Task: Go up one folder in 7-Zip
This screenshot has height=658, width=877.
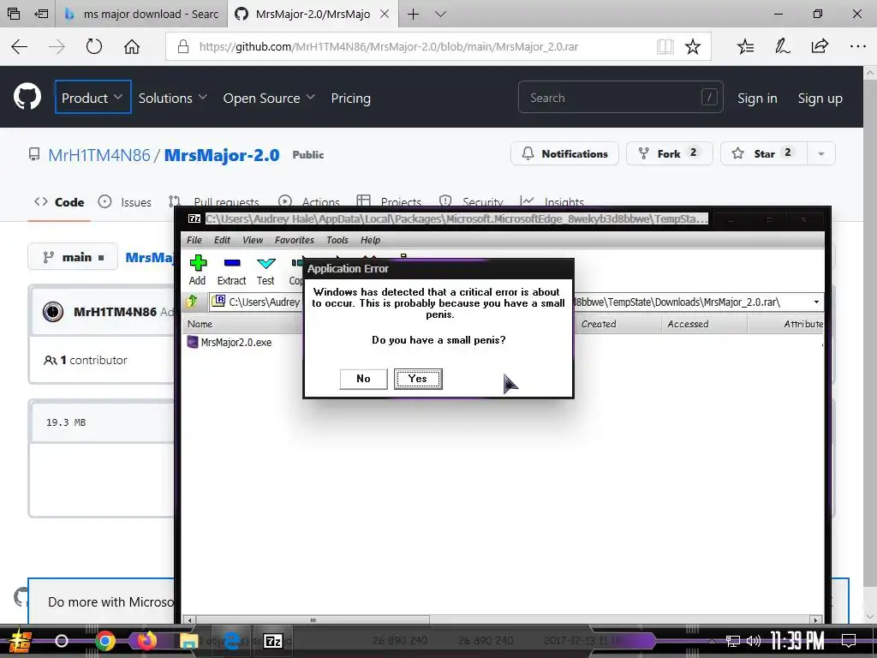Action: [x=192, y=302]
